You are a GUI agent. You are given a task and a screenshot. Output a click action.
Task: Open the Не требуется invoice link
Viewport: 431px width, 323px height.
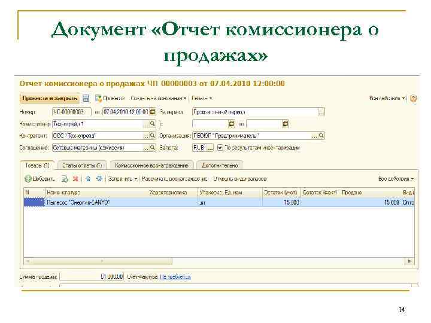click(x=175, y=276)
